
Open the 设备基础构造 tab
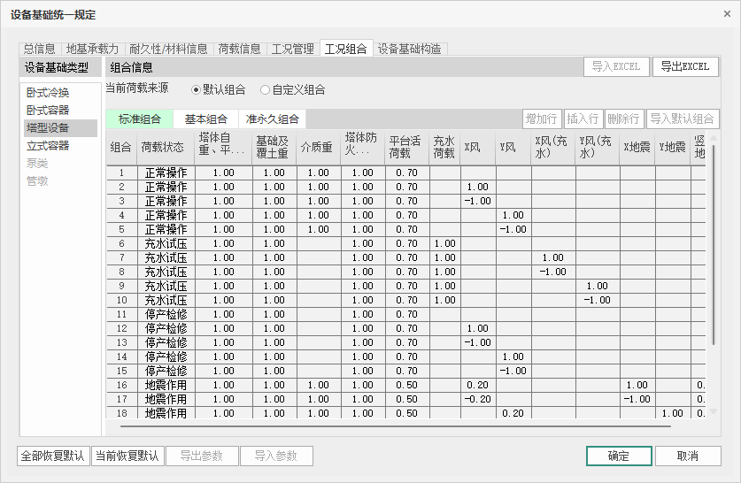click(410, 49)
